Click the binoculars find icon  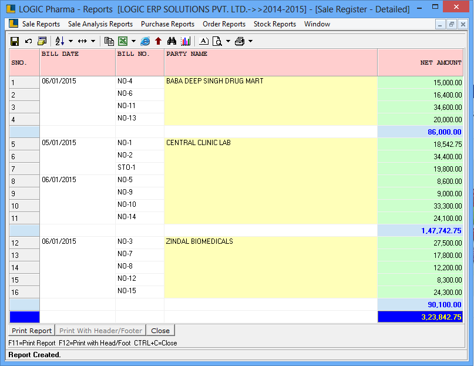[172, 41]
